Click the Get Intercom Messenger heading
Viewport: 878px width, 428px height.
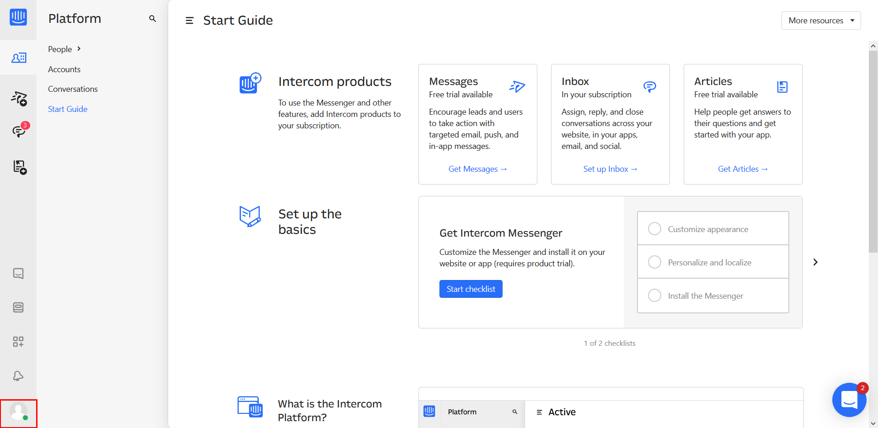501,233
